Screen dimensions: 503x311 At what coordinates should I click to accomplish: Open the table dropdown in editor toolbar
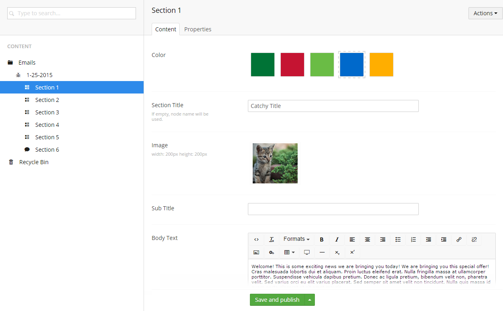click(289, 252)
